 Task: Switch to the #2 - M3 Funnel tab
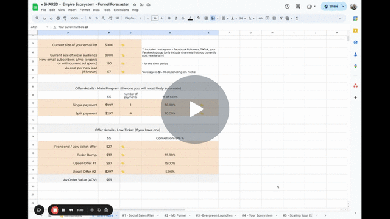175,215
